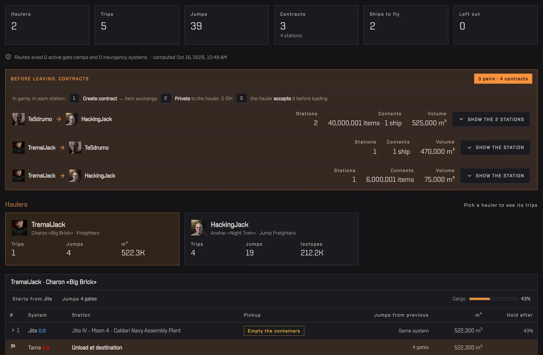Click "Jita IV - Moon 4 - Caldari Navy Assembly Plant"
543x355 pixels.
tap(126, 331)
